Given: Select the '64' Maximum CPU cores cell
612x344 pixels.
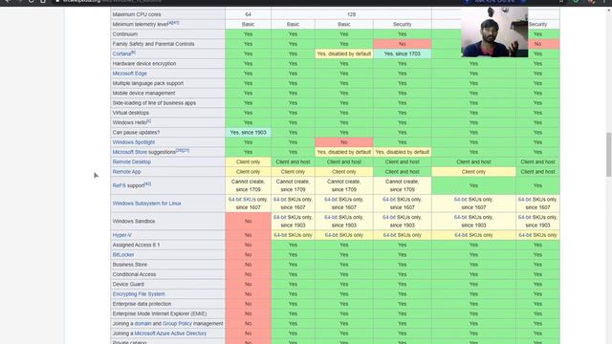Looking at the screenshot, I should pyautogui.click(x=249, y=14).
